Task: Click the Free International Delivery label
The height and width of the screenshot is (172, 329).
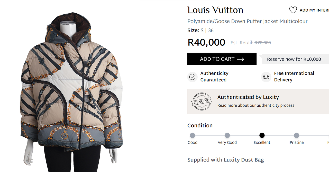Action: 294,76
